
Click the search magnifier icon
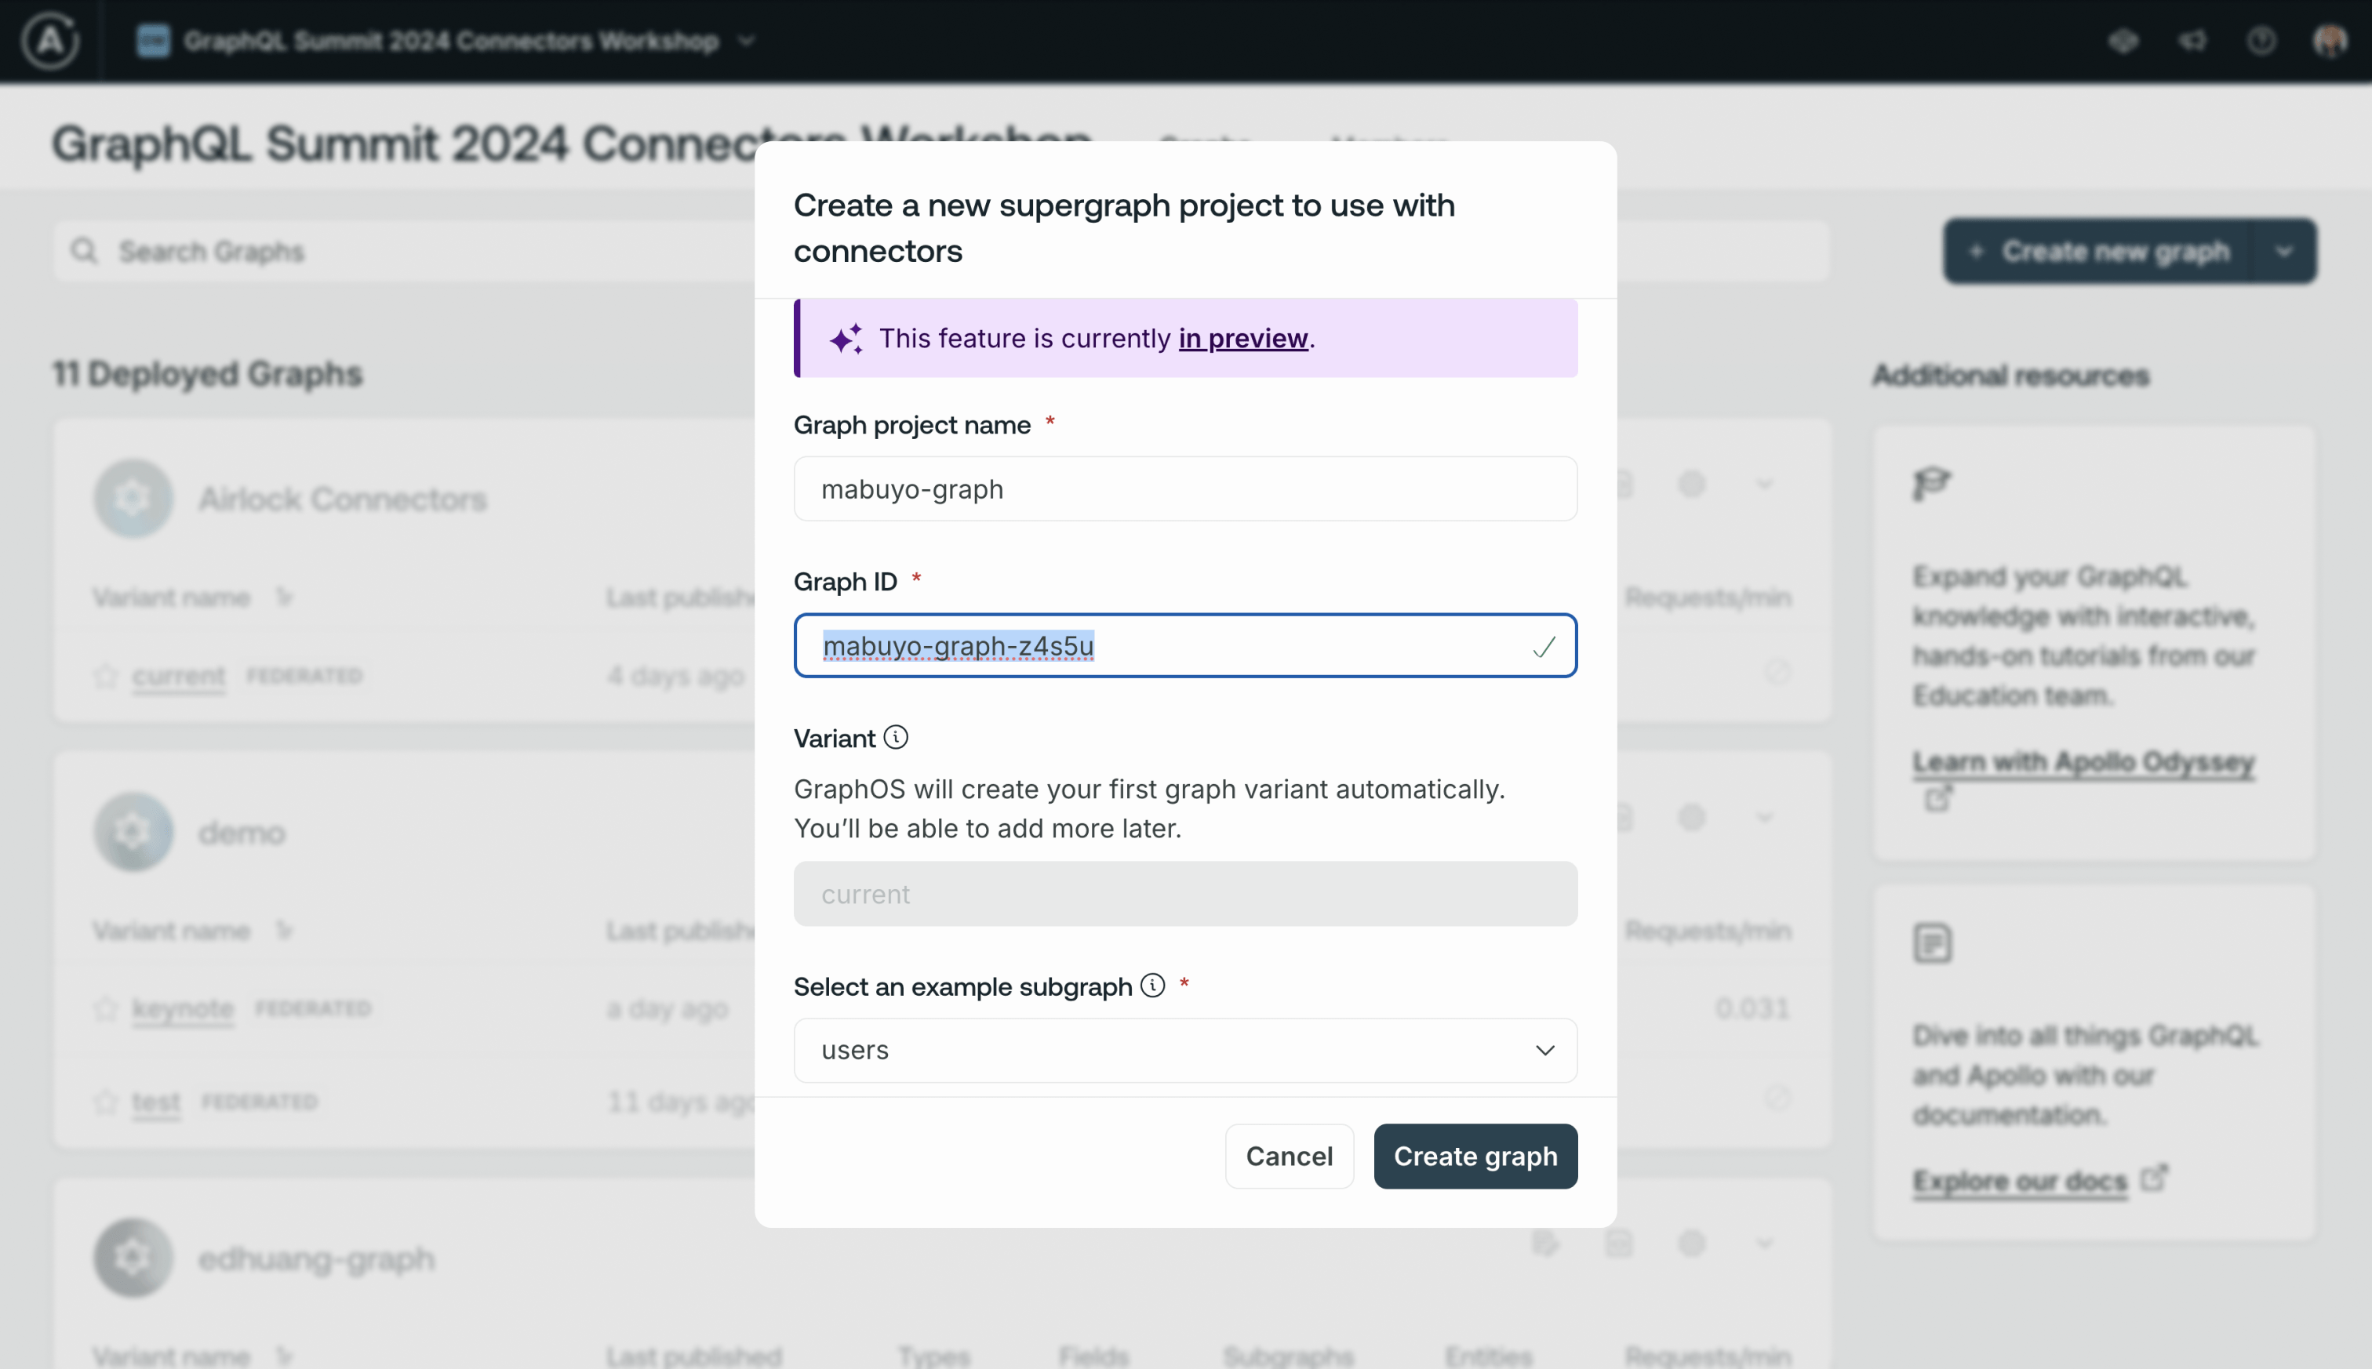(x=84, y=251)
